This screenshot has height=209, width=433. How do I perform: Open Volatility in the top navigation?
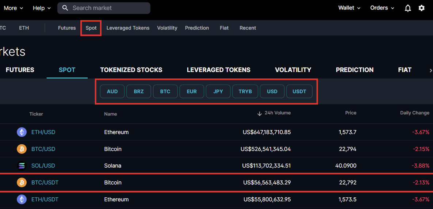tap(167, 28)
